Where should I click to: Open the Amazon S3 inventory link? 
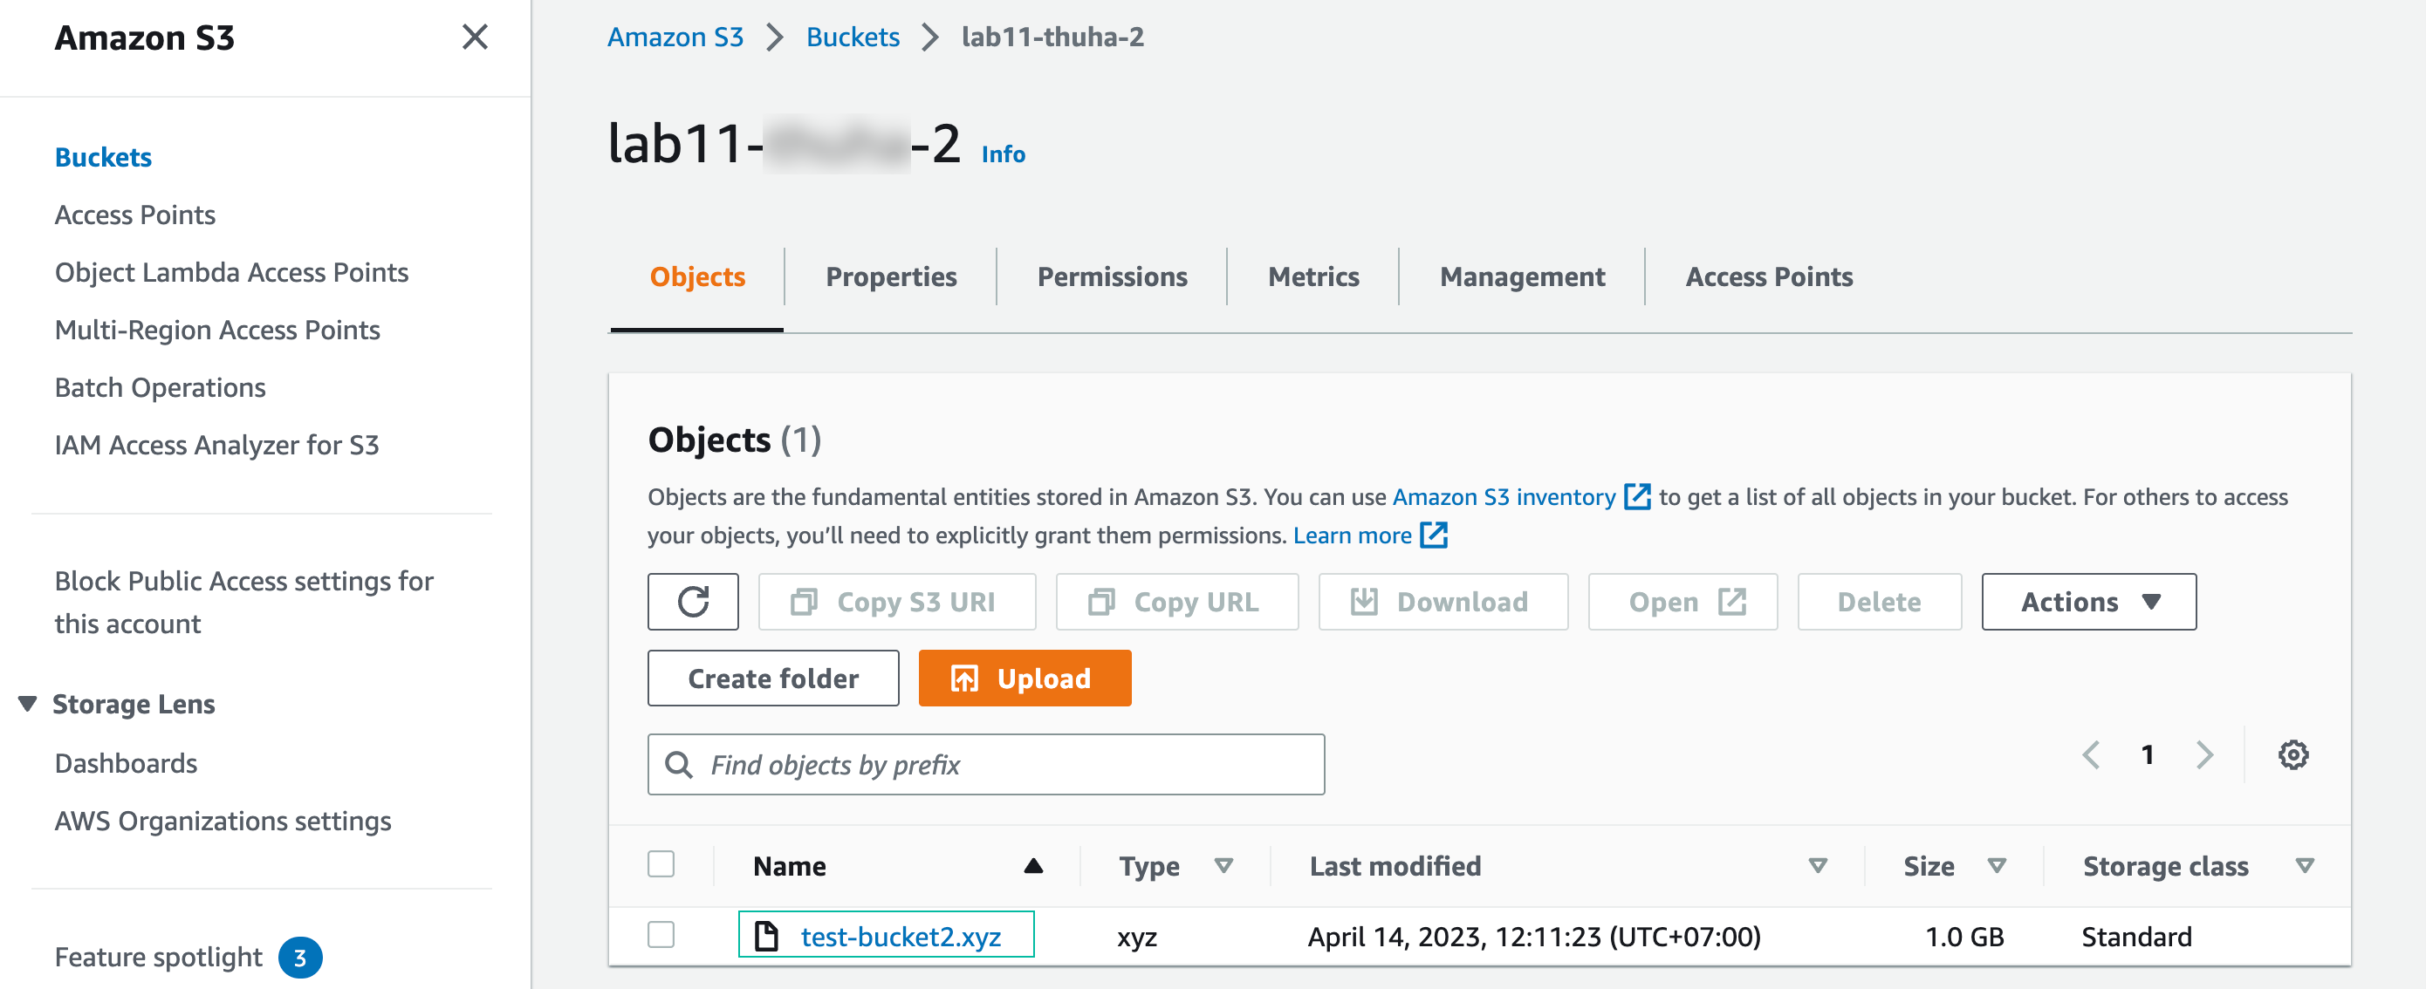pyautogui.click(x=1503, y=497)
